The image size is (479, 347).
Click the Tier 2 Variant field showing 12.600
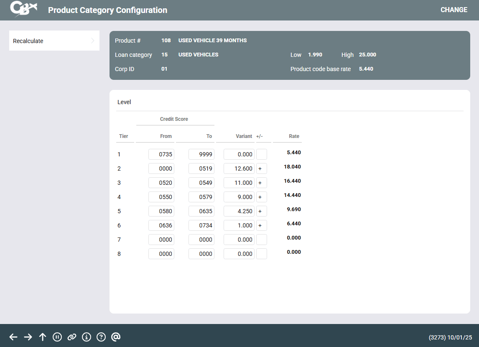point(239,168)
